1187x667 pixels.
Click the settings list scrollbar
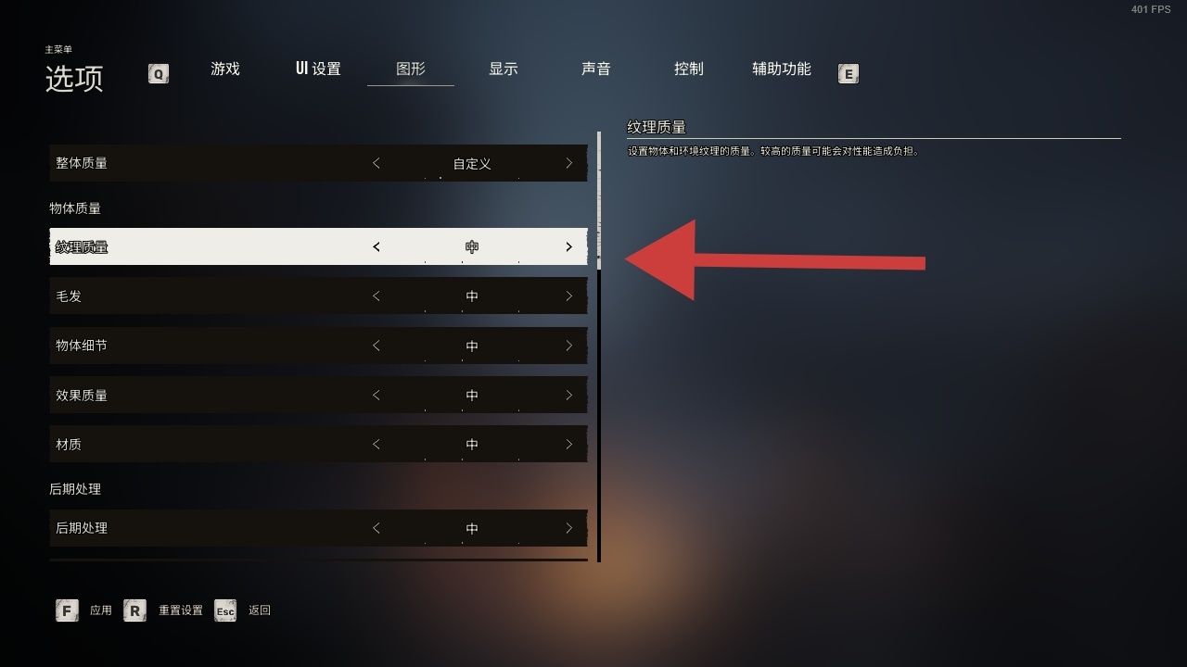(599, 346)
